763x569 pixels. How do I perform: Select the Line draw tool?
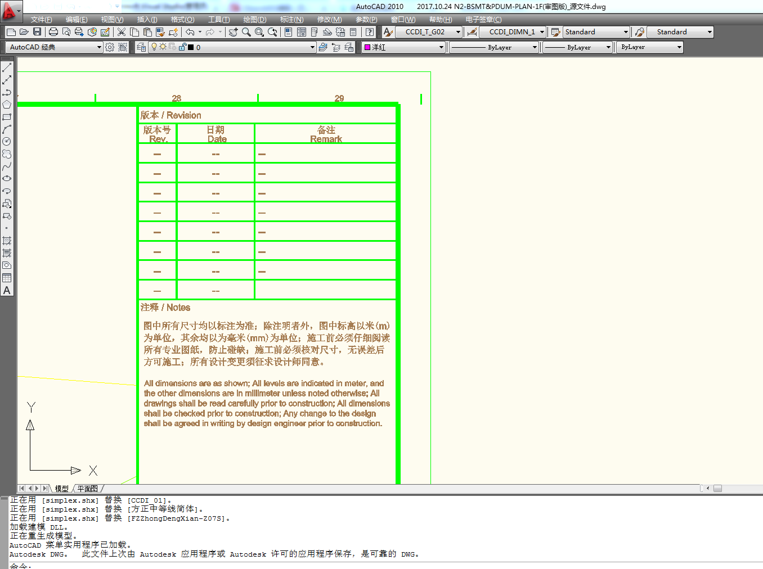(7, 67)
